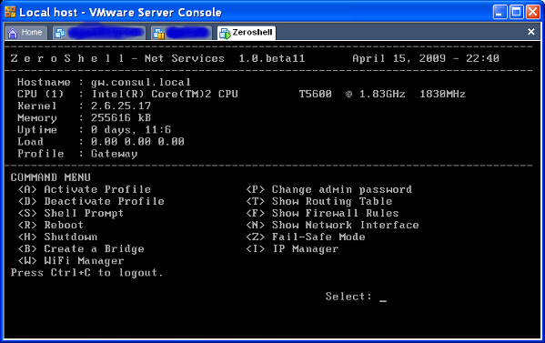Screen dimensions: 545x343
Task: Click the date April 15, 2009 header
Action: click(x=399, y=58)
